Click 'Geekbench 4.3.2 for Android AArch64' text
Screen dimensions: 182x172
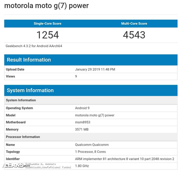[x=34, y=46]
